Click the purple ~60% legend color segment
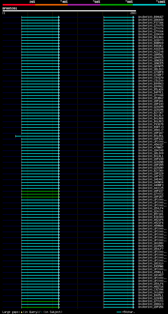This screenshot has height=314, width=168. coord(84,4)
